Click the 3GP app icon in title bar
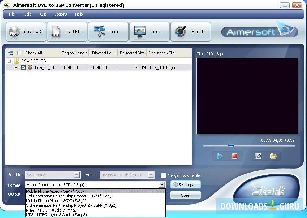Viewport: 307px width, 218px height. pos(7,5)
